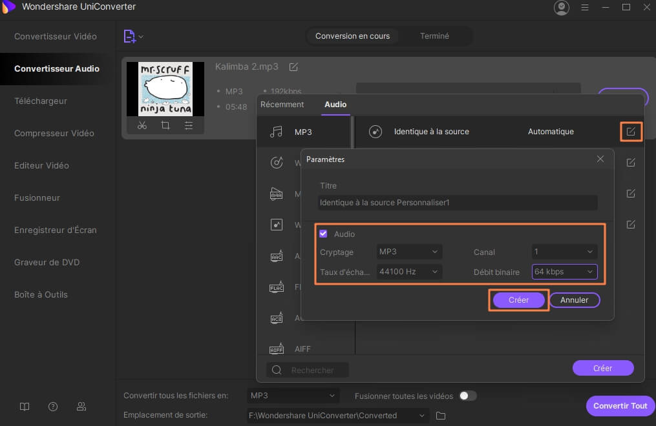
Task: Click the rename pencil beside Kalimba 2.mp3
Action: click(x=293, y=67)
